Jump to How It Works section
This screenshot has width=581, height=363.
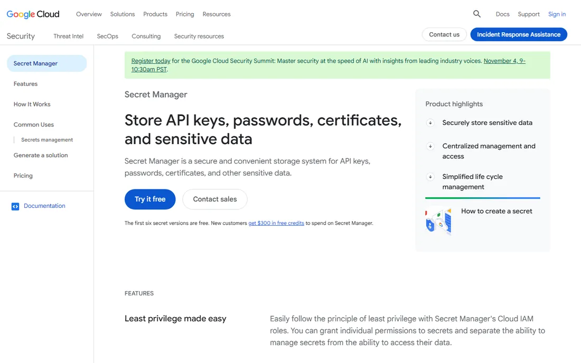32,104
